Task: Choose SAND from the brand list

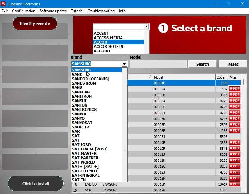Action: [97, 74]
